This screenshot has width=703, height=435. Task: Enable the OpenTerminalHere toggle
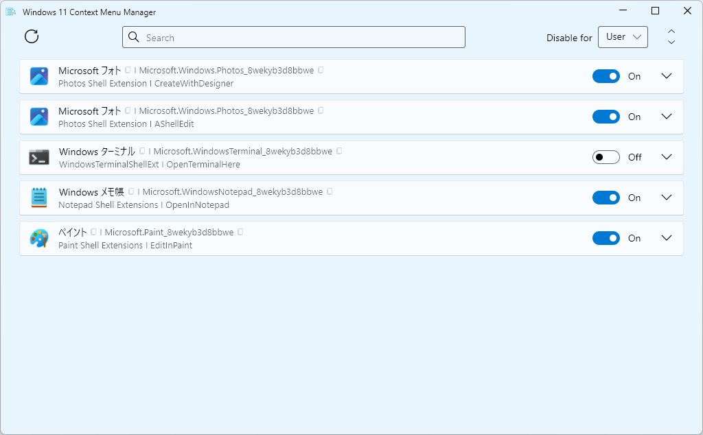[606, 157]
